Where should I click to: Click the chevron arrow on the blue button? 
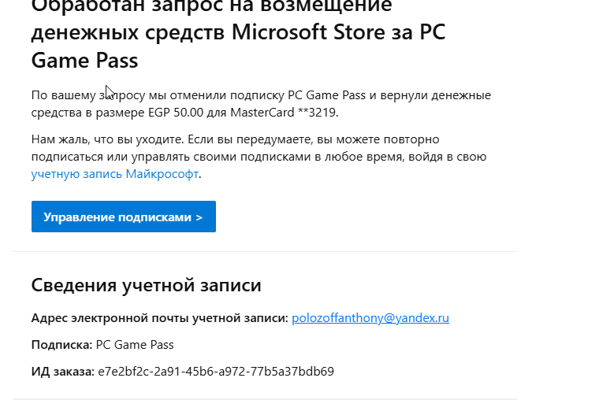pos(199,217)
